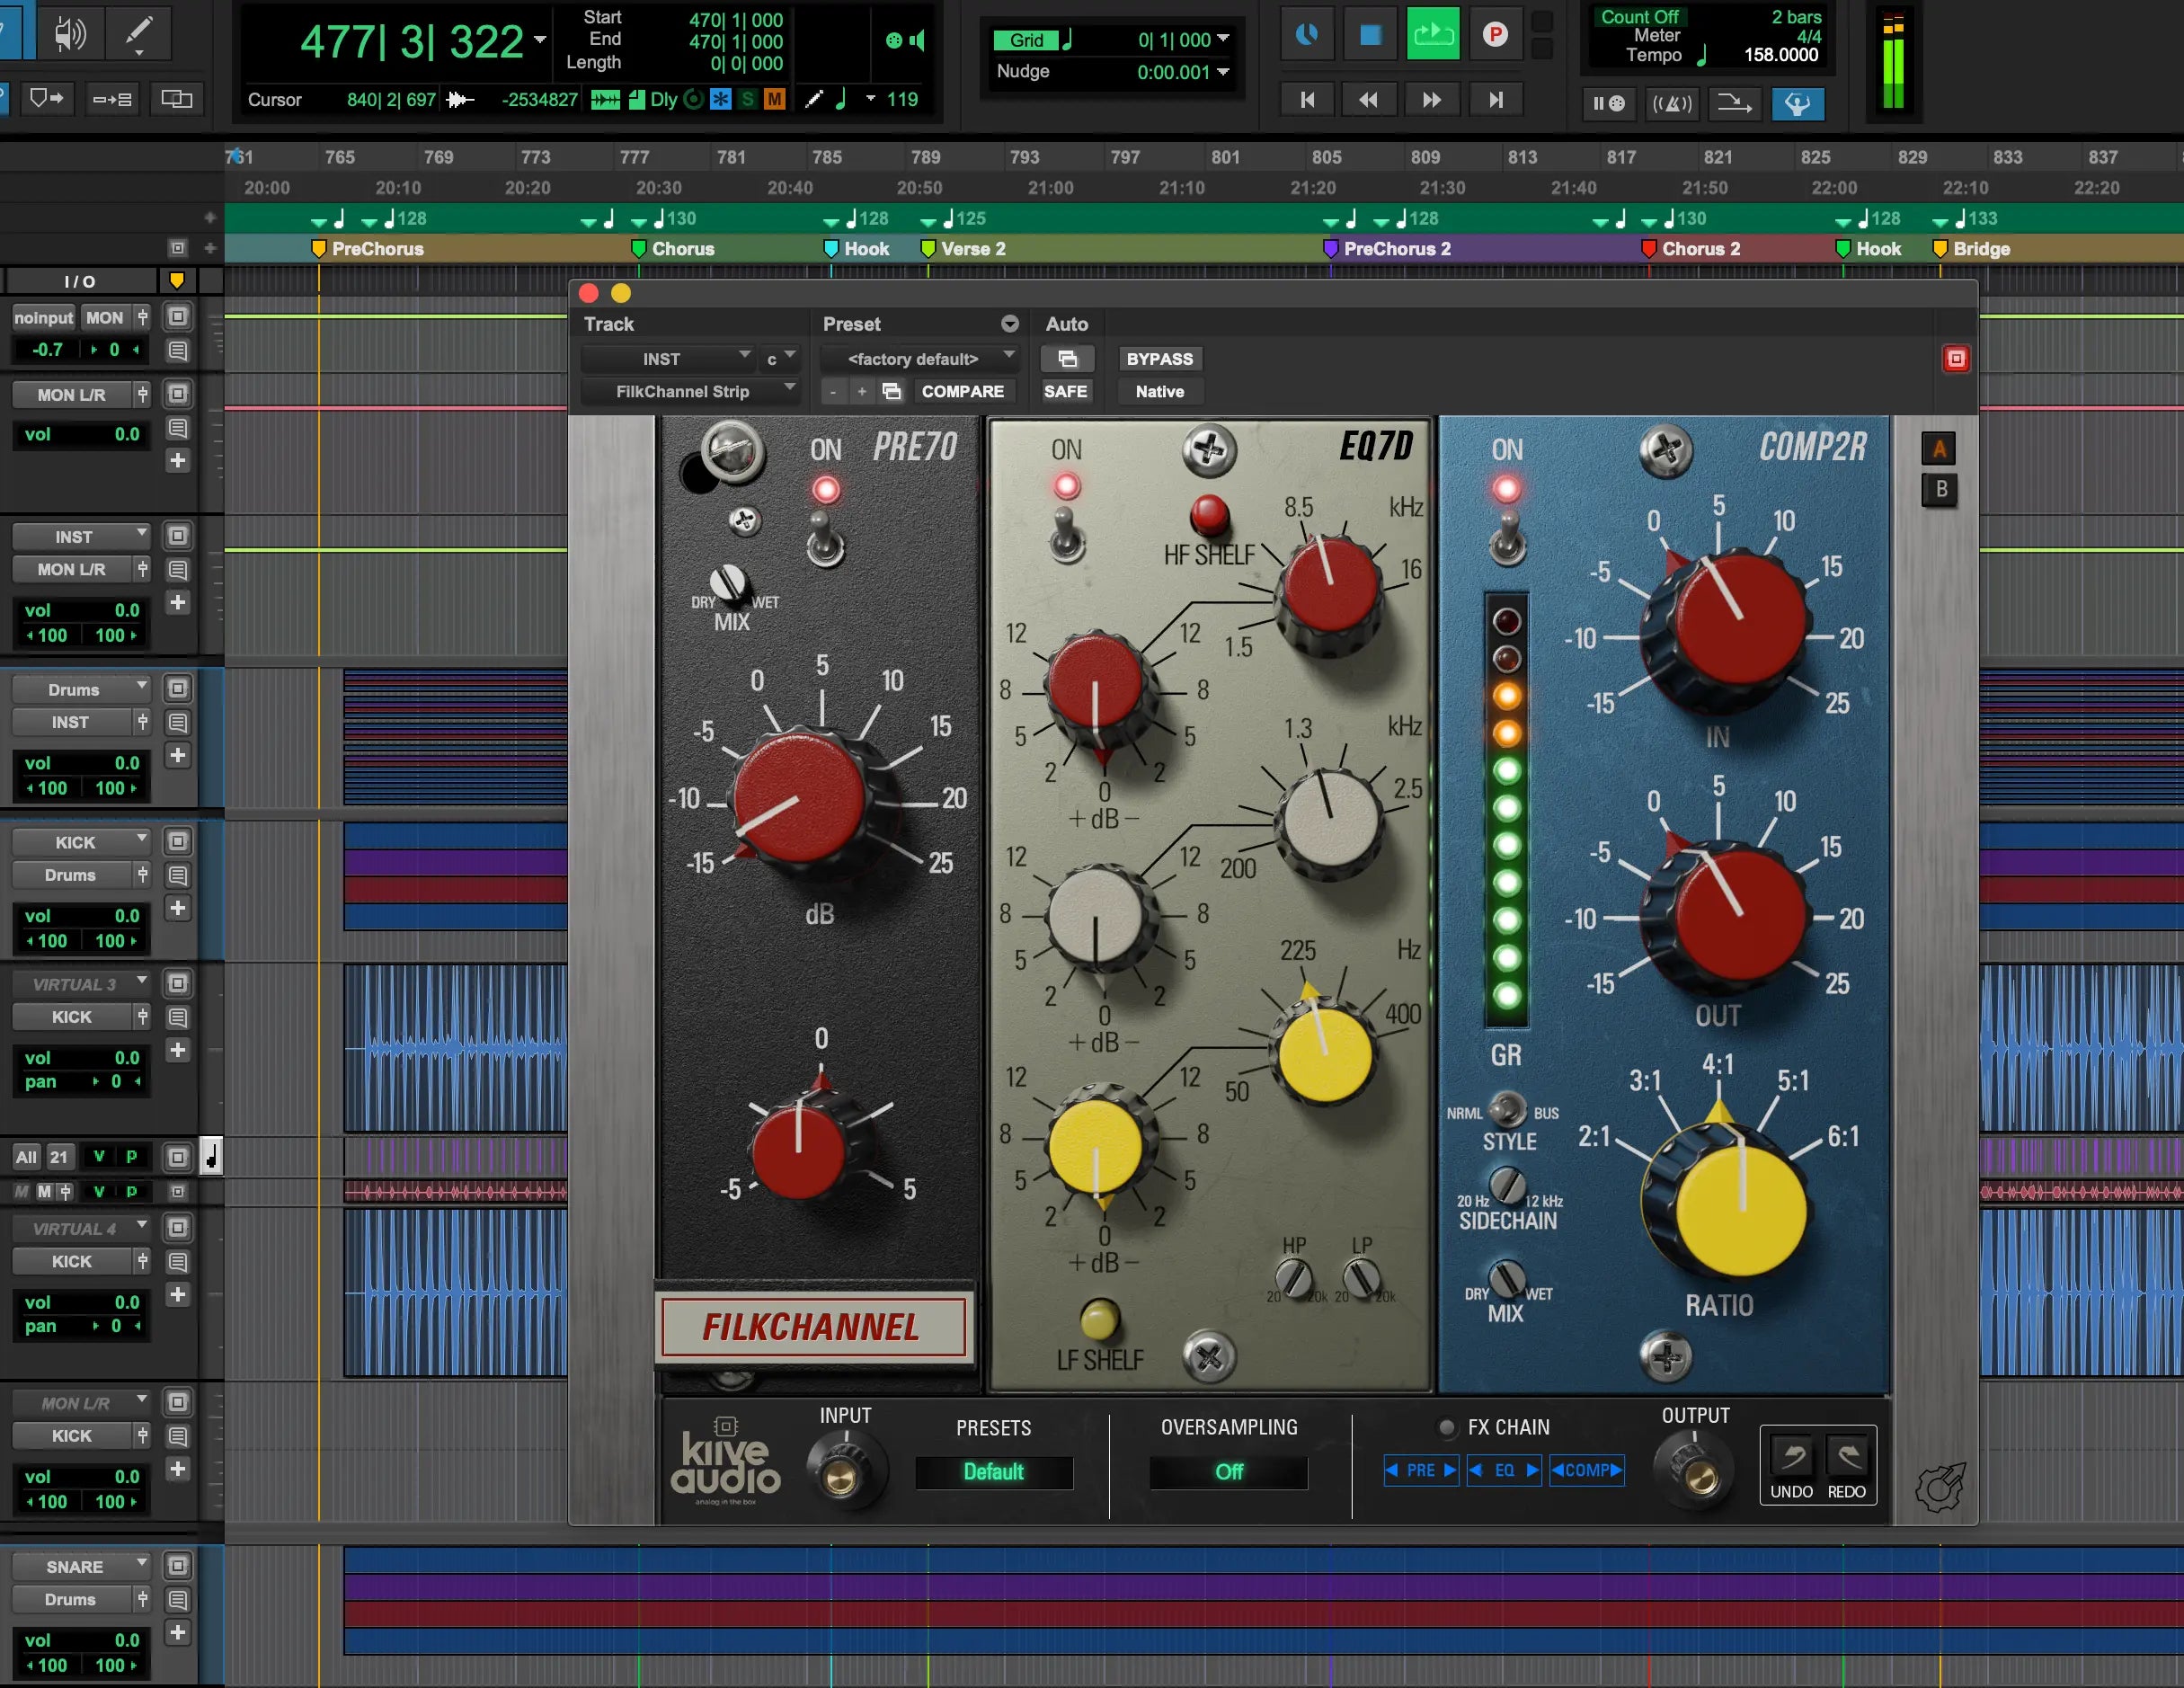Select the Pencil tool in the toolbar
Image resolution: width=2184 pixels, height=1688 pixels.
coord(139,33)
